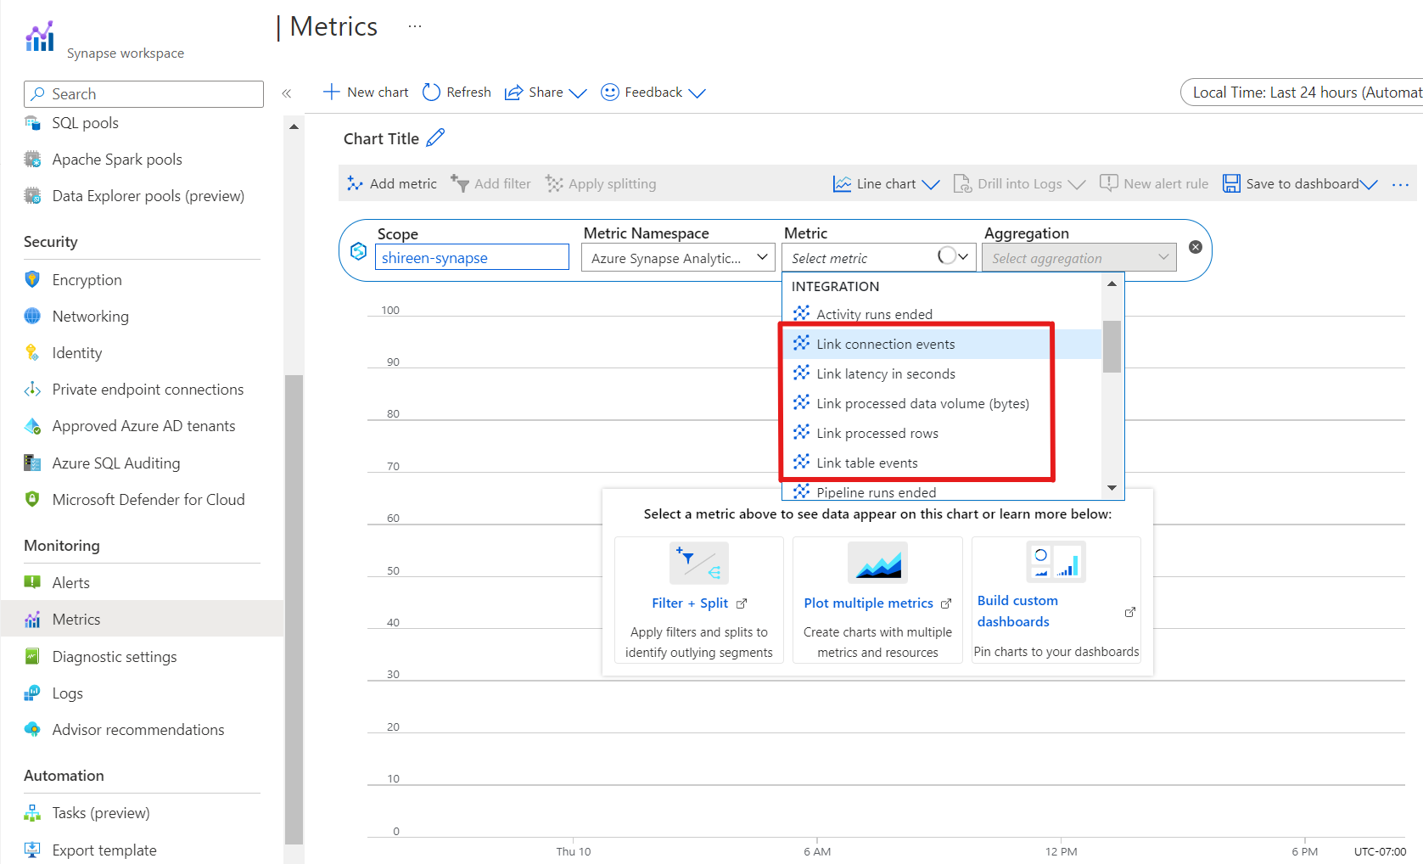Click the Scope field shireen-synapse

pos(472,257)
